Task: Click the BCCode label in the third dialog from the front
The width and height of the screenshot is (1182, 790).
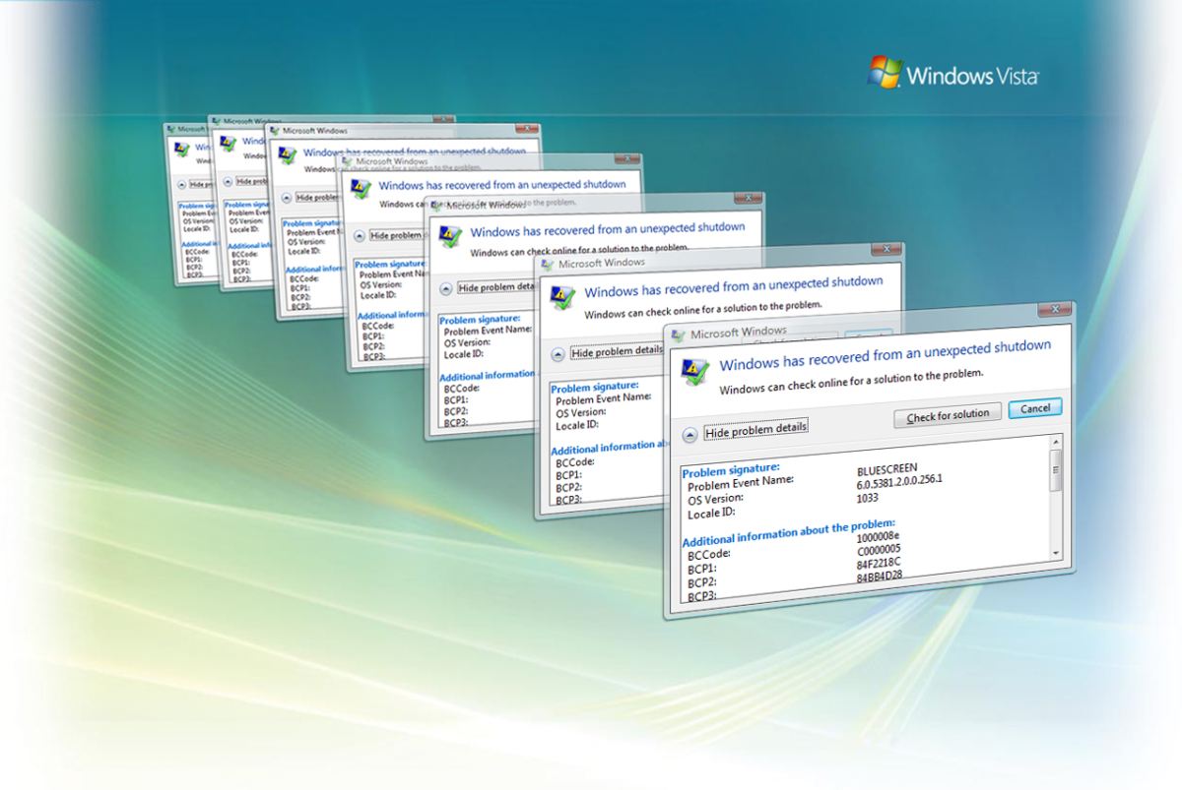Action: coord(461,389)
